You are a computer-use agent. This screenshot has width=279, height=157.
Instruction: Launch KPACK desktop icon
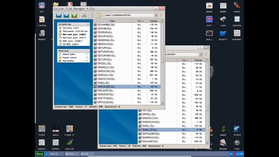coord(237,7)
